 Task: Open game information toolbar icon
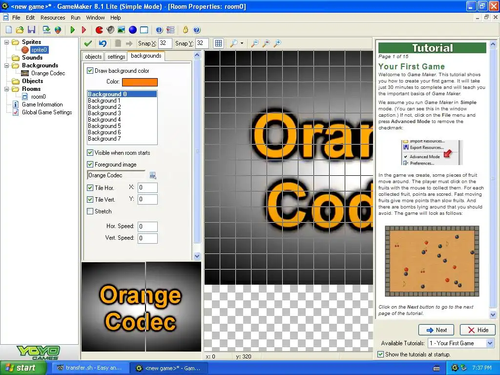coord(159,30)
